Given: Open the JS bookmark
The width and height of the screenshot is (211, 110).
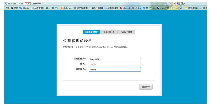Looking at the screenshot, I should click(x=145, y=8).
